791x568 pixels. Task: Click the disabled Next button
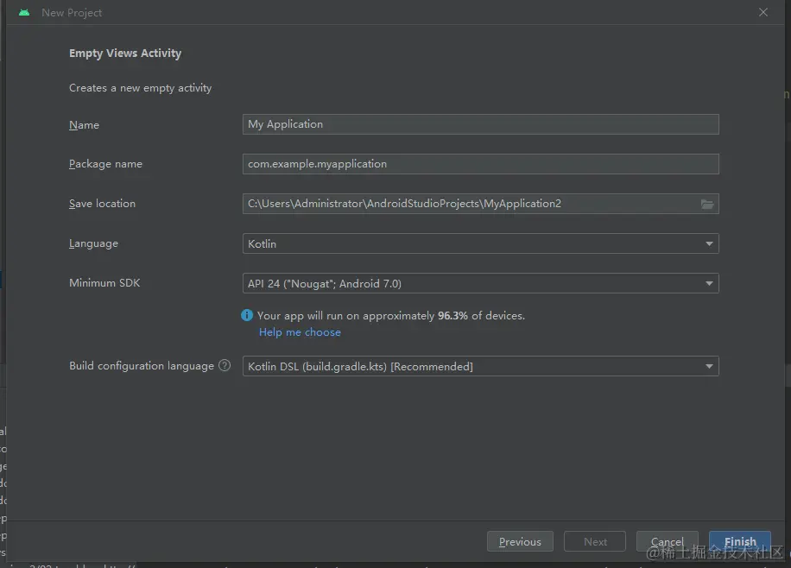(x=595, y=542)
